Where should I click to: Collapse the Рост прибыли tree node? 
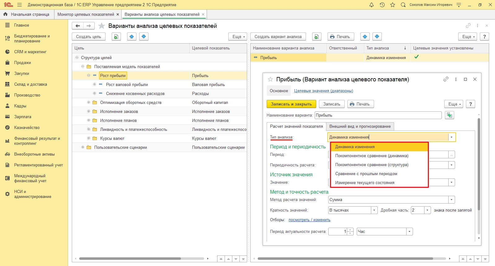click(88, 75)
